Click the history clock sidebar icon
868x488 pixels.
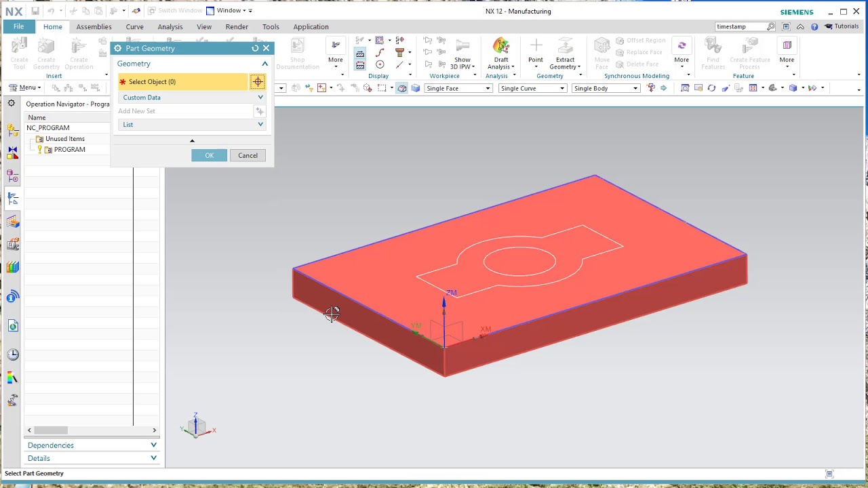tap(12, 354)
